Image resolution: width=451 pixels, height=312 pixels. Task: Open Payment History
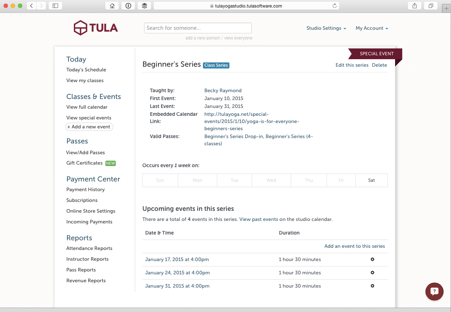point(85,189)
